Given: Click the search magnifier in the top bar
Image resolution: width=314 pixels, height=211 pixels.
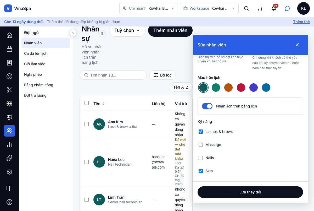Looking at the screenshot, I should click(246, 8).
